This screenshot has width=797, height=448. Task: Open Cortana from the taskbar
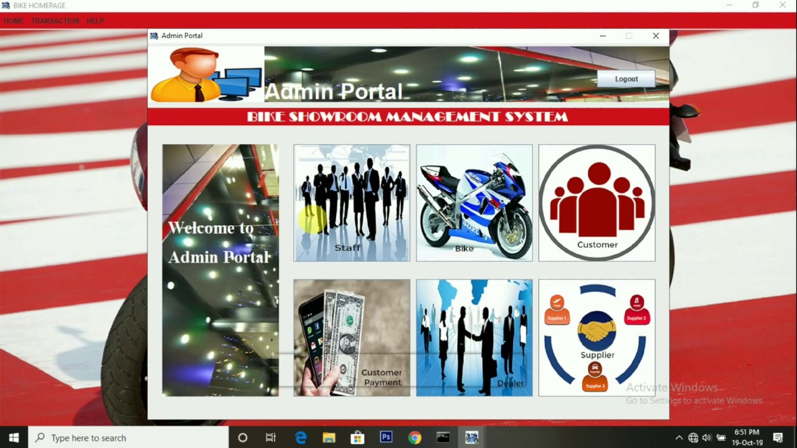(x=243, y=437)
